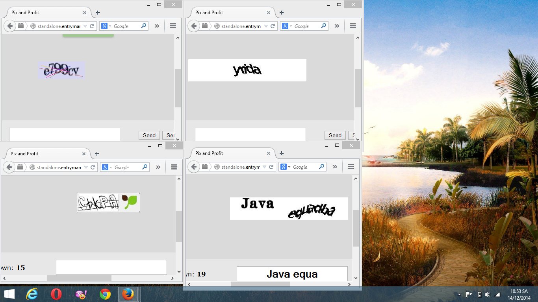Open the Firefox menu in the e799cv window
This screenshot has width=538, height=302.
point(173,26)
